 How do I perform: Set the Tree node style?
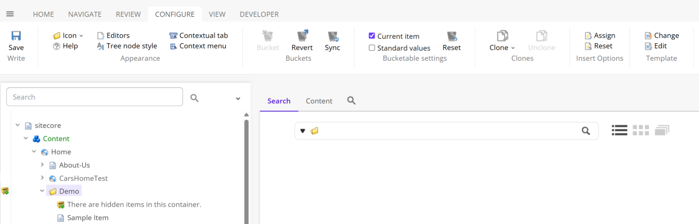tap(127, 46)
